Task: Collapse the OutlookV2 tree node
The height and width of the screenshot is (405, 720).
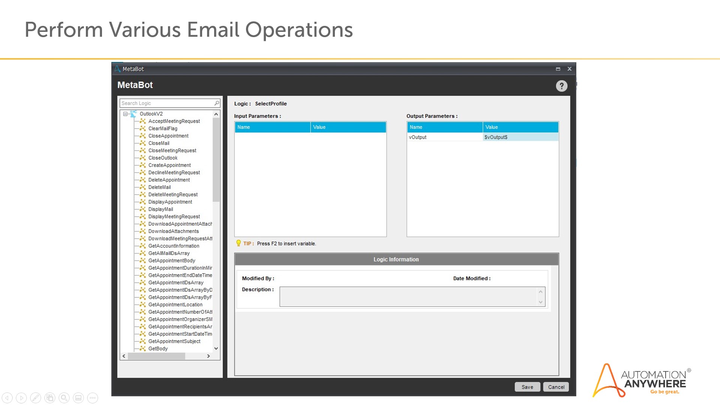Action: 125,114
